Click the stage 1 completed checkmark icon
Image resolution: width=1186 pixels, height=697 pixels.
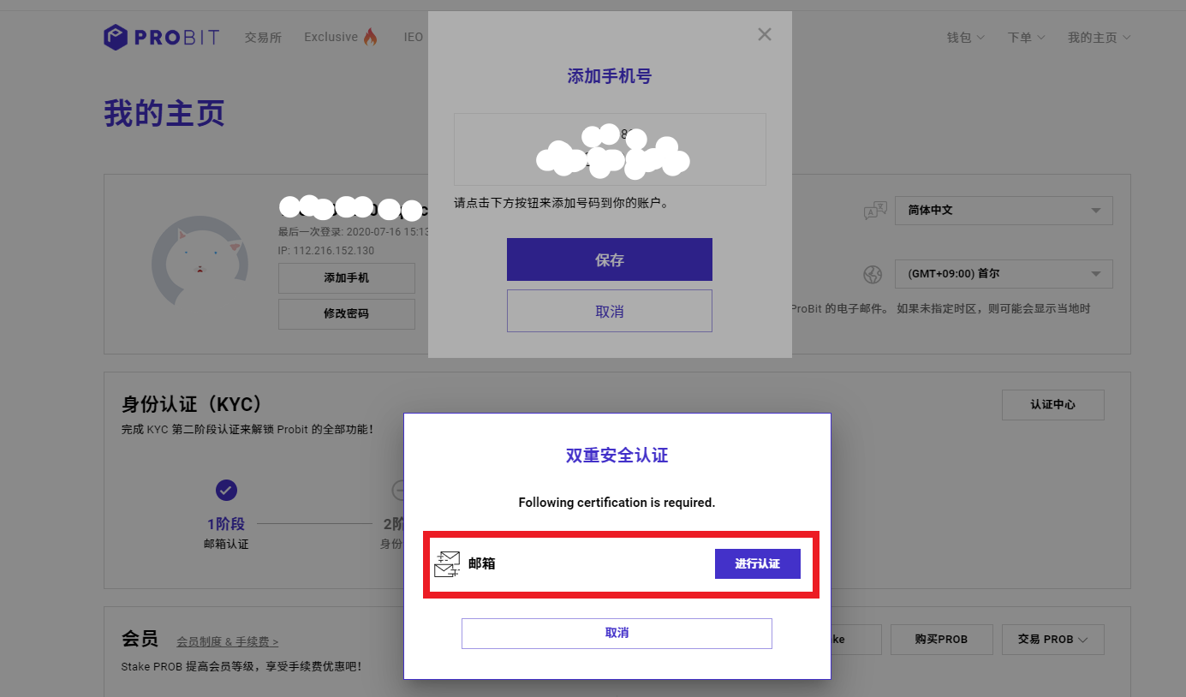[226, 490]
